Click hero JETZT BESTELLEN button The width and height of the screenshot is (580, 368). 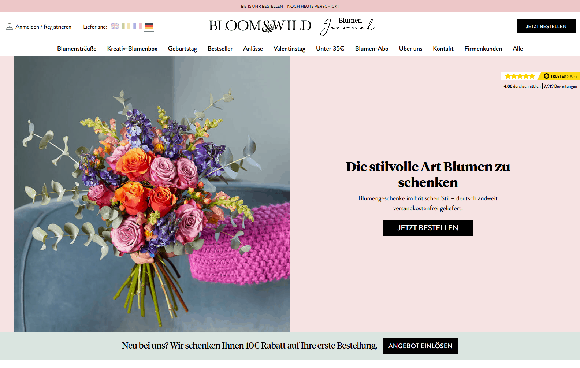tap(428, 228)
